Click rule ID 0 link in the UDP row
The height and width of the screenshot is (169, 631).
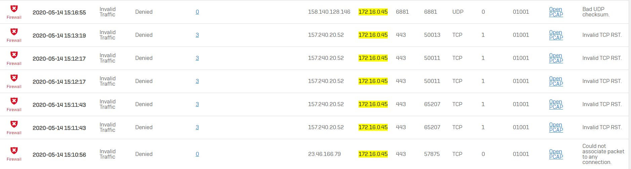pyautogui.click(x=197, y=12)
